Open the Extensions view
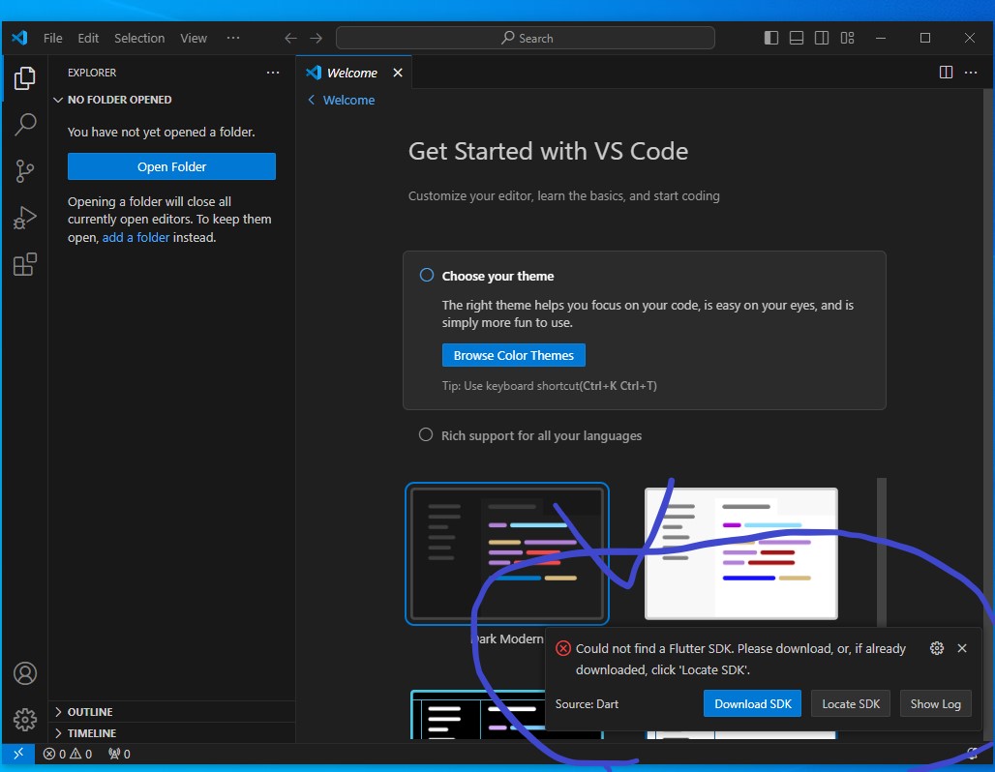The width and height of the screenshot is (995, 772). click(x=25, y=264)
